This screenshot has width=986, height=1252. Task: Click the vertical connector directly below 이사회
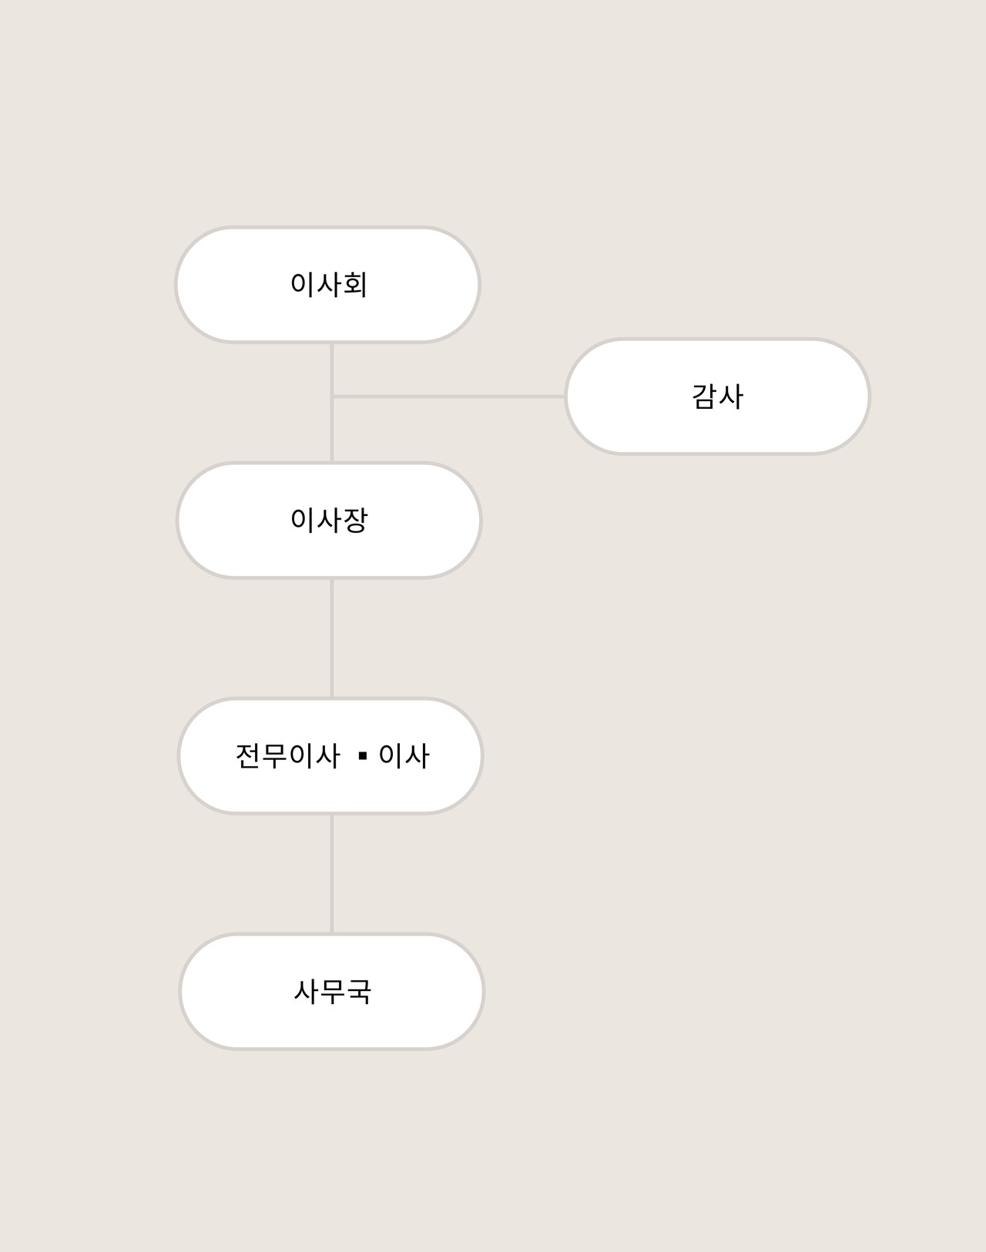point(332,368)
